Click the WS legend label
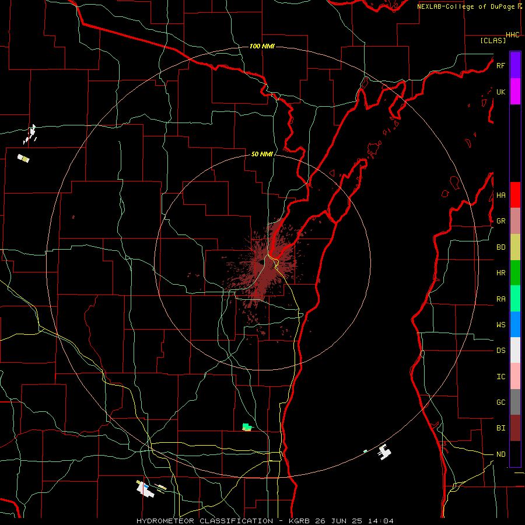The width and height of the screenshot is (525, 525). click(x=501, y=324)
